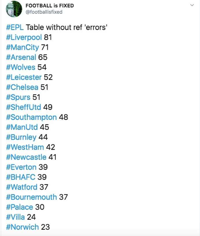Click the #Newcastle hashtag link
This screenshot has height=236, width=200.
coord(26,157)
